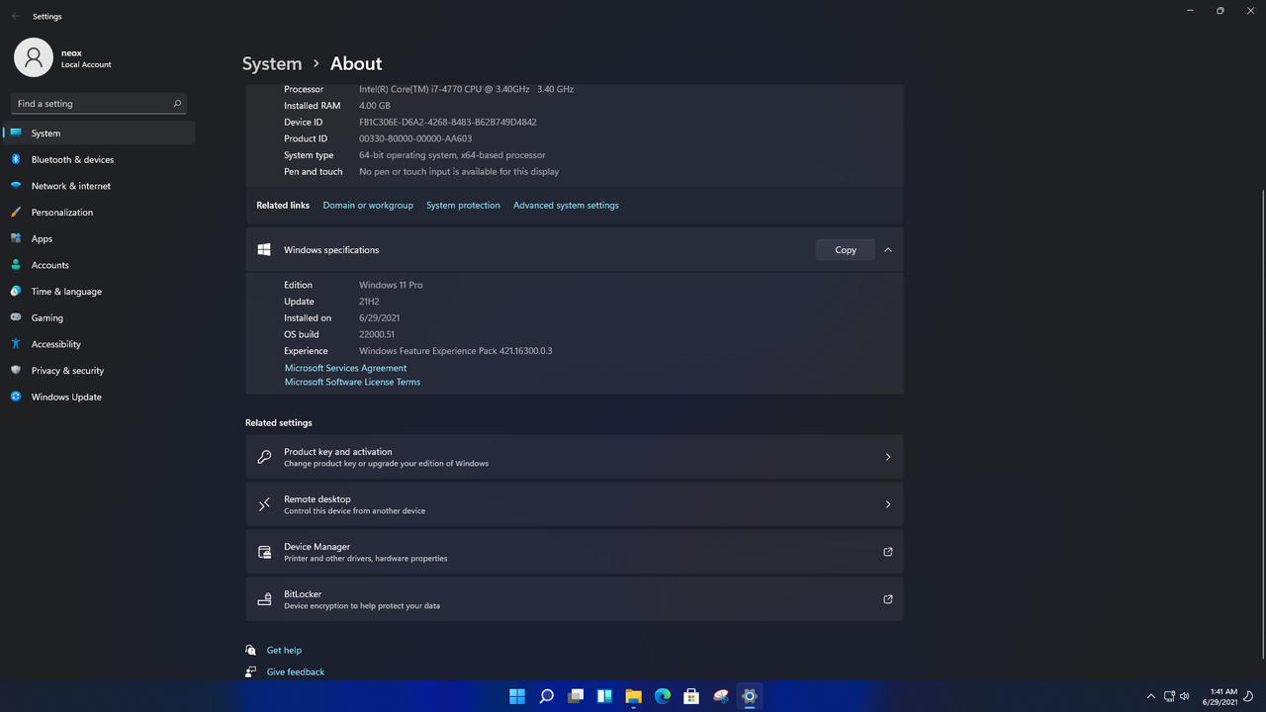Screen dimensions: 1266x712
Task: Open Gaming settings
Action: (x=99, y=317)
